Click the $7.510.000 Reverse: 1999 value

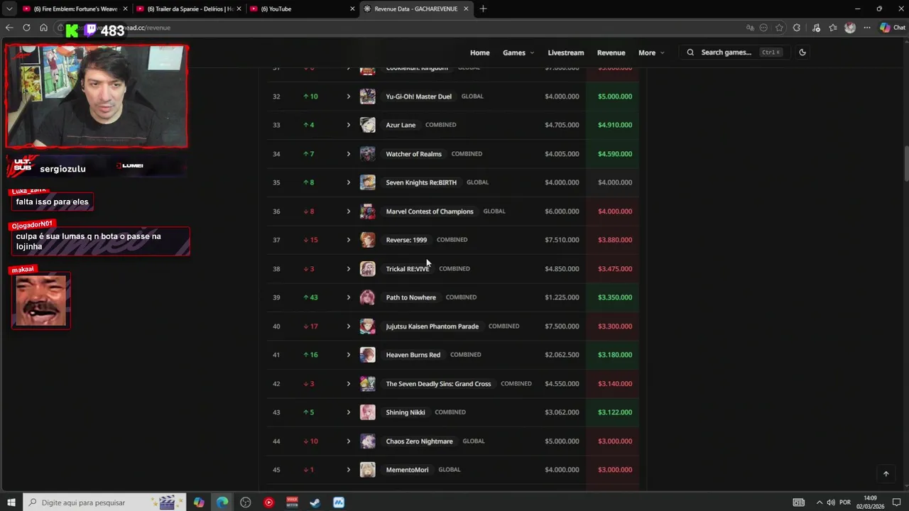pyautogui.click(x=562, y=240)
